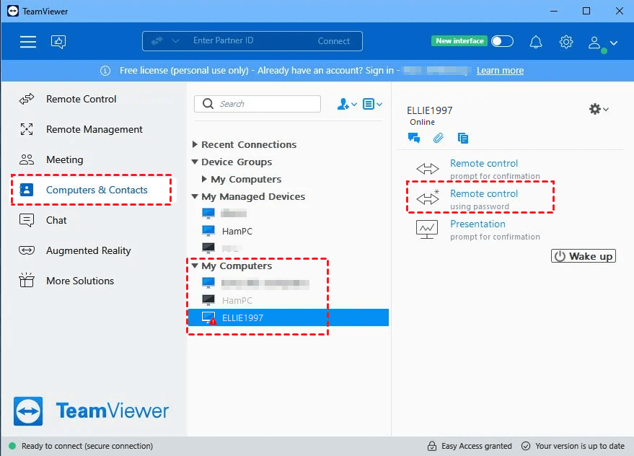Click the Learn more link

(500, 71)
